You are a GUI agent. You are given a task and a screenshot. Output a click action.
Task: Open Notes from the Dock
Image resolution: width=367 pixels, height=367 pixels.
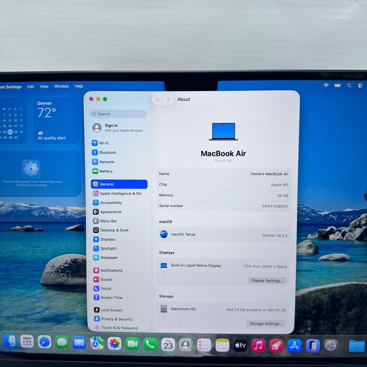coord(222,346)
